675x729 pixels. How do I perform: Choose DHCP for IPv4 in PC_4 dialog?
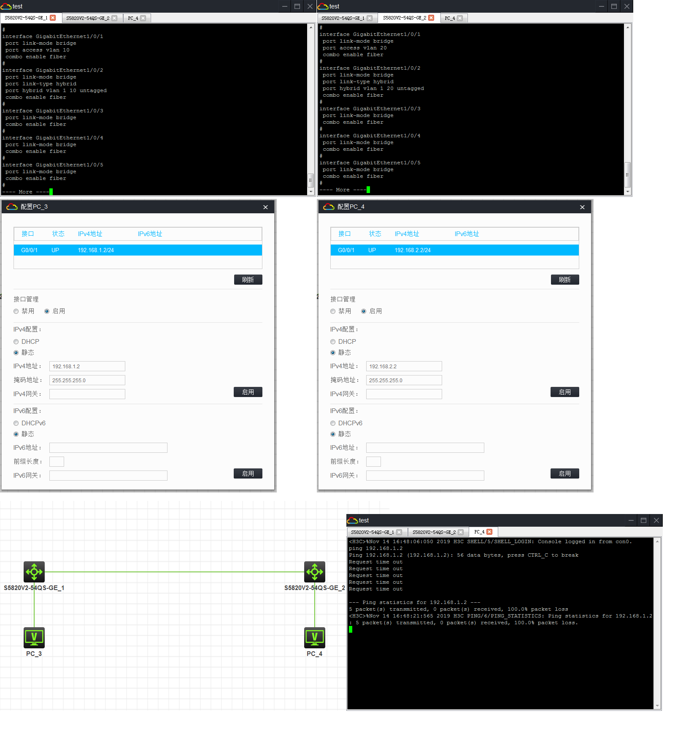333,342
